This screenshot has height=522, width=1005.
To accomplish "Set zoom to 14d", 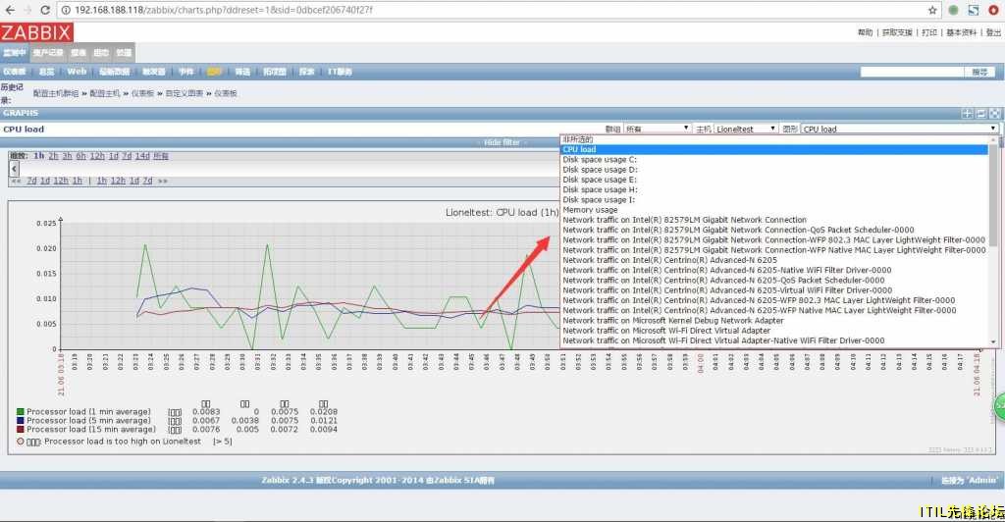I will [142, 156].
